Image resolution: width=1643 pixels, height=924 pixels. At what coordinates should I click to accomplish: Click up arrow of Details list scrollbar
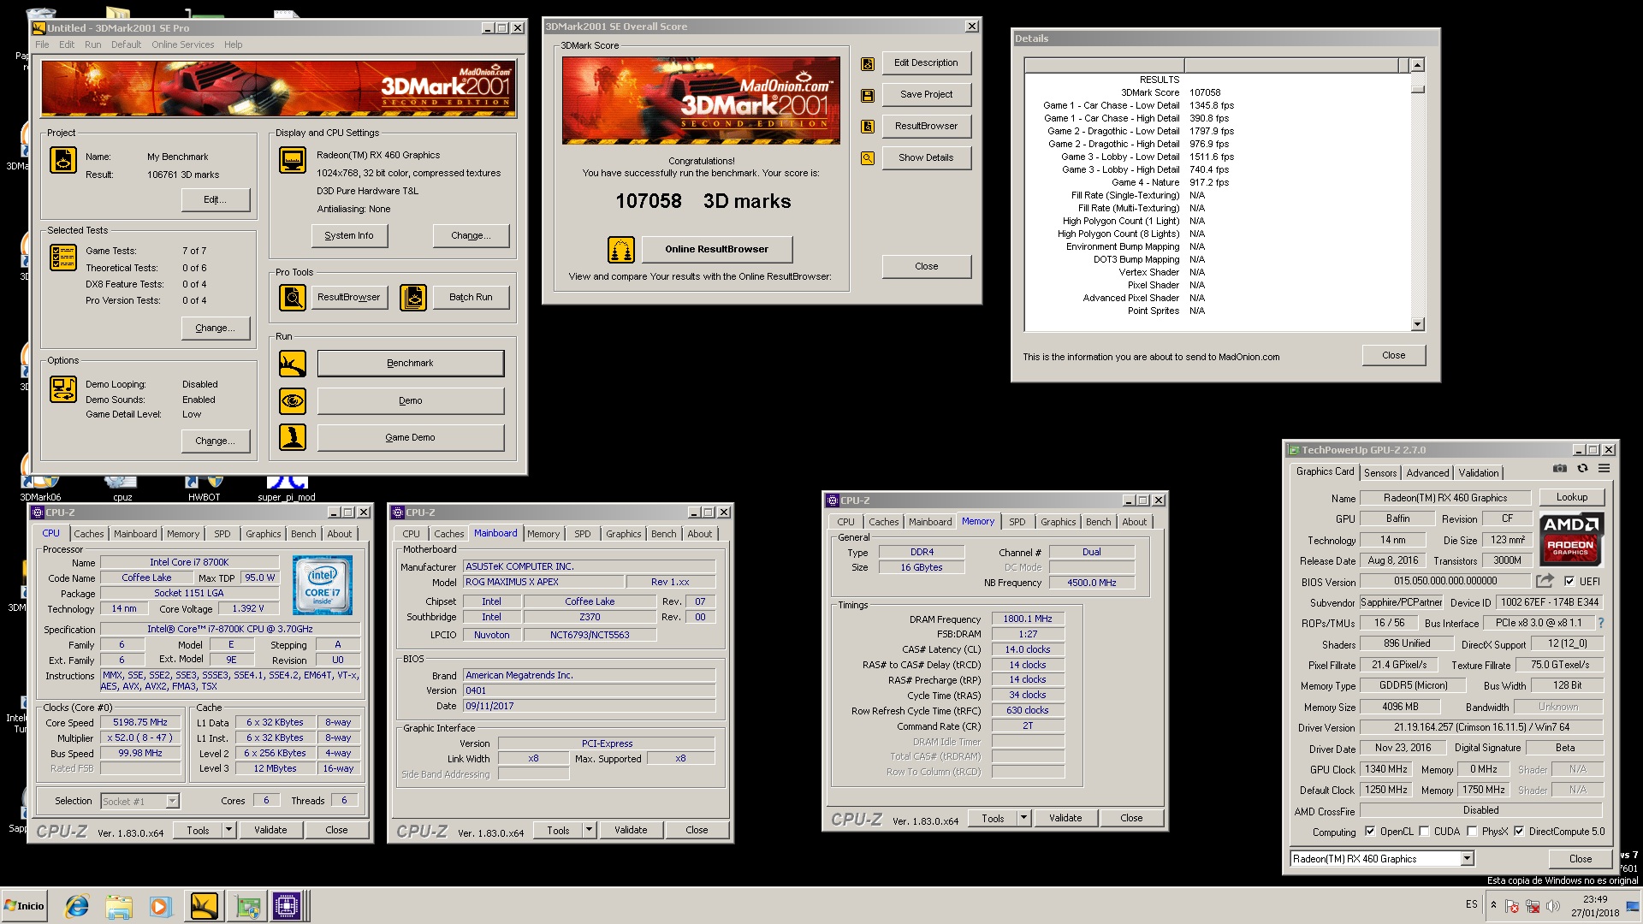click(x=1417, y=65)
